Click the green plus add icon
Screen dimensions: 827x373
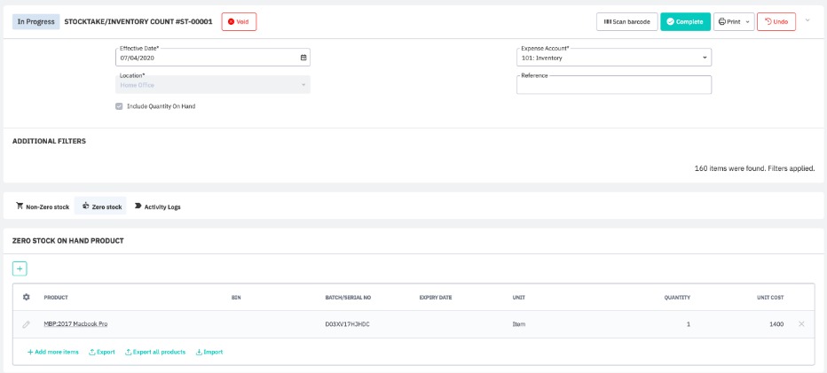20,268
